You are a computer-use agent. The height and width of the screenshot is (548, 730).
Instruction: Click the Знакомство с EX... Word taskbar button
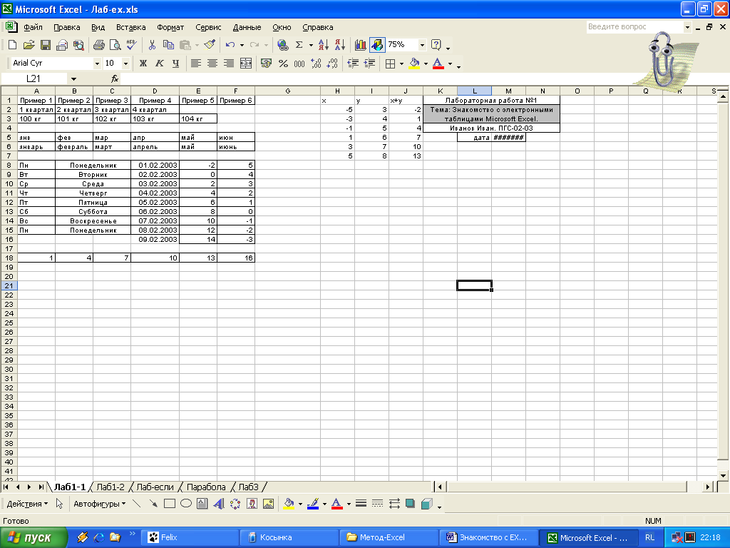click(x=488, y=537)
